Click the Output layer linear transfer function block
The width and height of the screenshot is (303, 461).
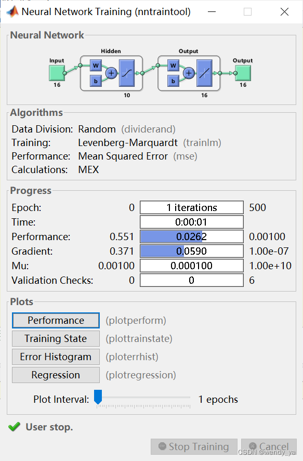point(204,73)
